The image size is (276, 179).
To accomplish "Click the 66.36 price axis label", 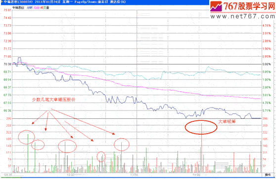I will coord(7,110).
